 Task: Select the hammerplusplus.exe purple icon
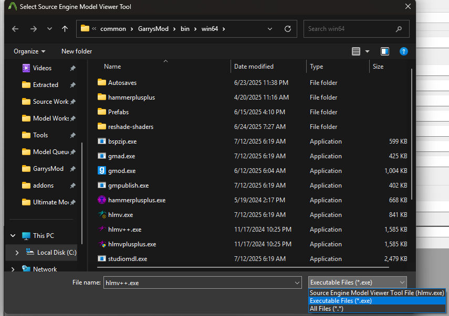click(102, 200)
